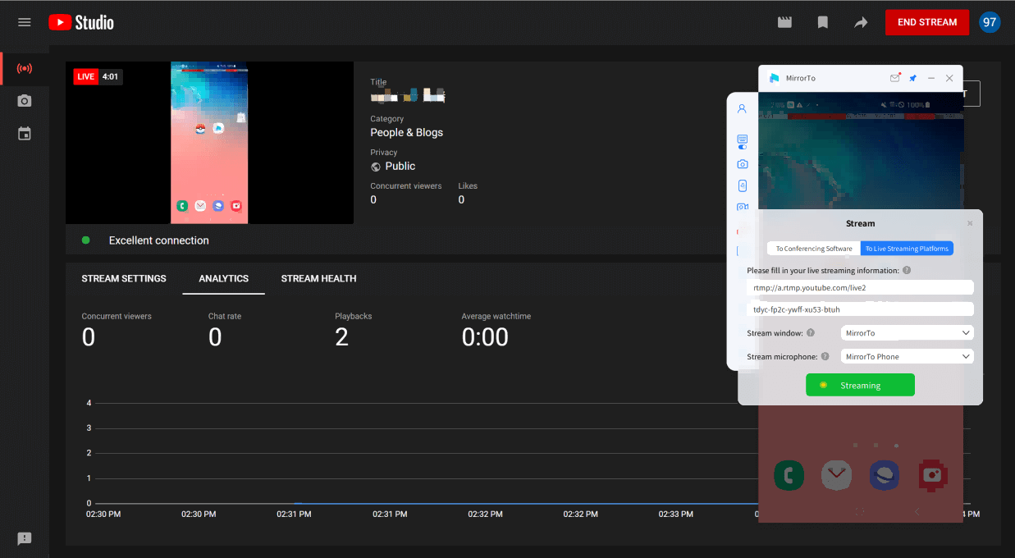Click the Public privacy value

400,166
